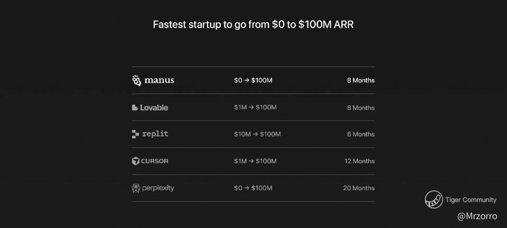Click Perplexity's $0 → $100M revenue range
Screen dimensions: 507x228
click(253, 188)
